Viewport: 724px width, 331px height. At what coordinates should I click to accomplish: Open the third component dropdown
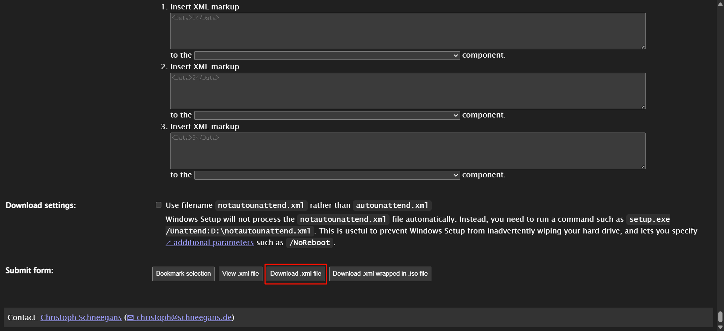(327, 175)
